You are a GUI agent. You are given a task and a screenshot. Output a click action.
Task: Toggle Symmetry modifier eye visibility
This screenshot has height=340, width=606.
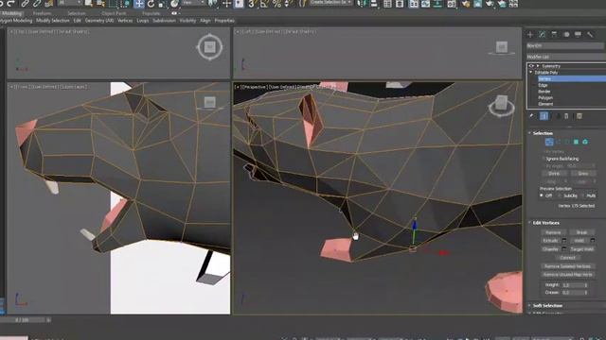coord(531,66)
